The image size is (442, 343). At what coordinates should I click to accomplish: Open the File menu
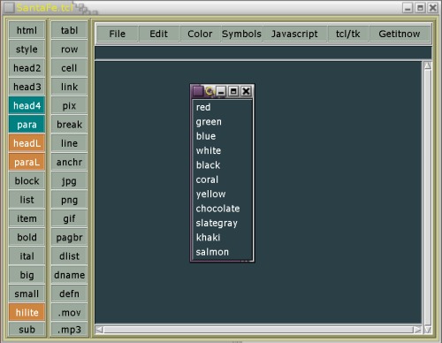118,34
